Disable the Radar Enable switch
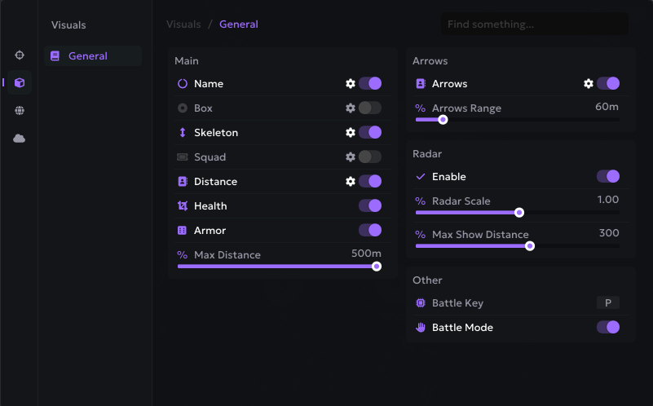Image resolution: width=653 pixels, height=406 pixels. click(608, 176)
